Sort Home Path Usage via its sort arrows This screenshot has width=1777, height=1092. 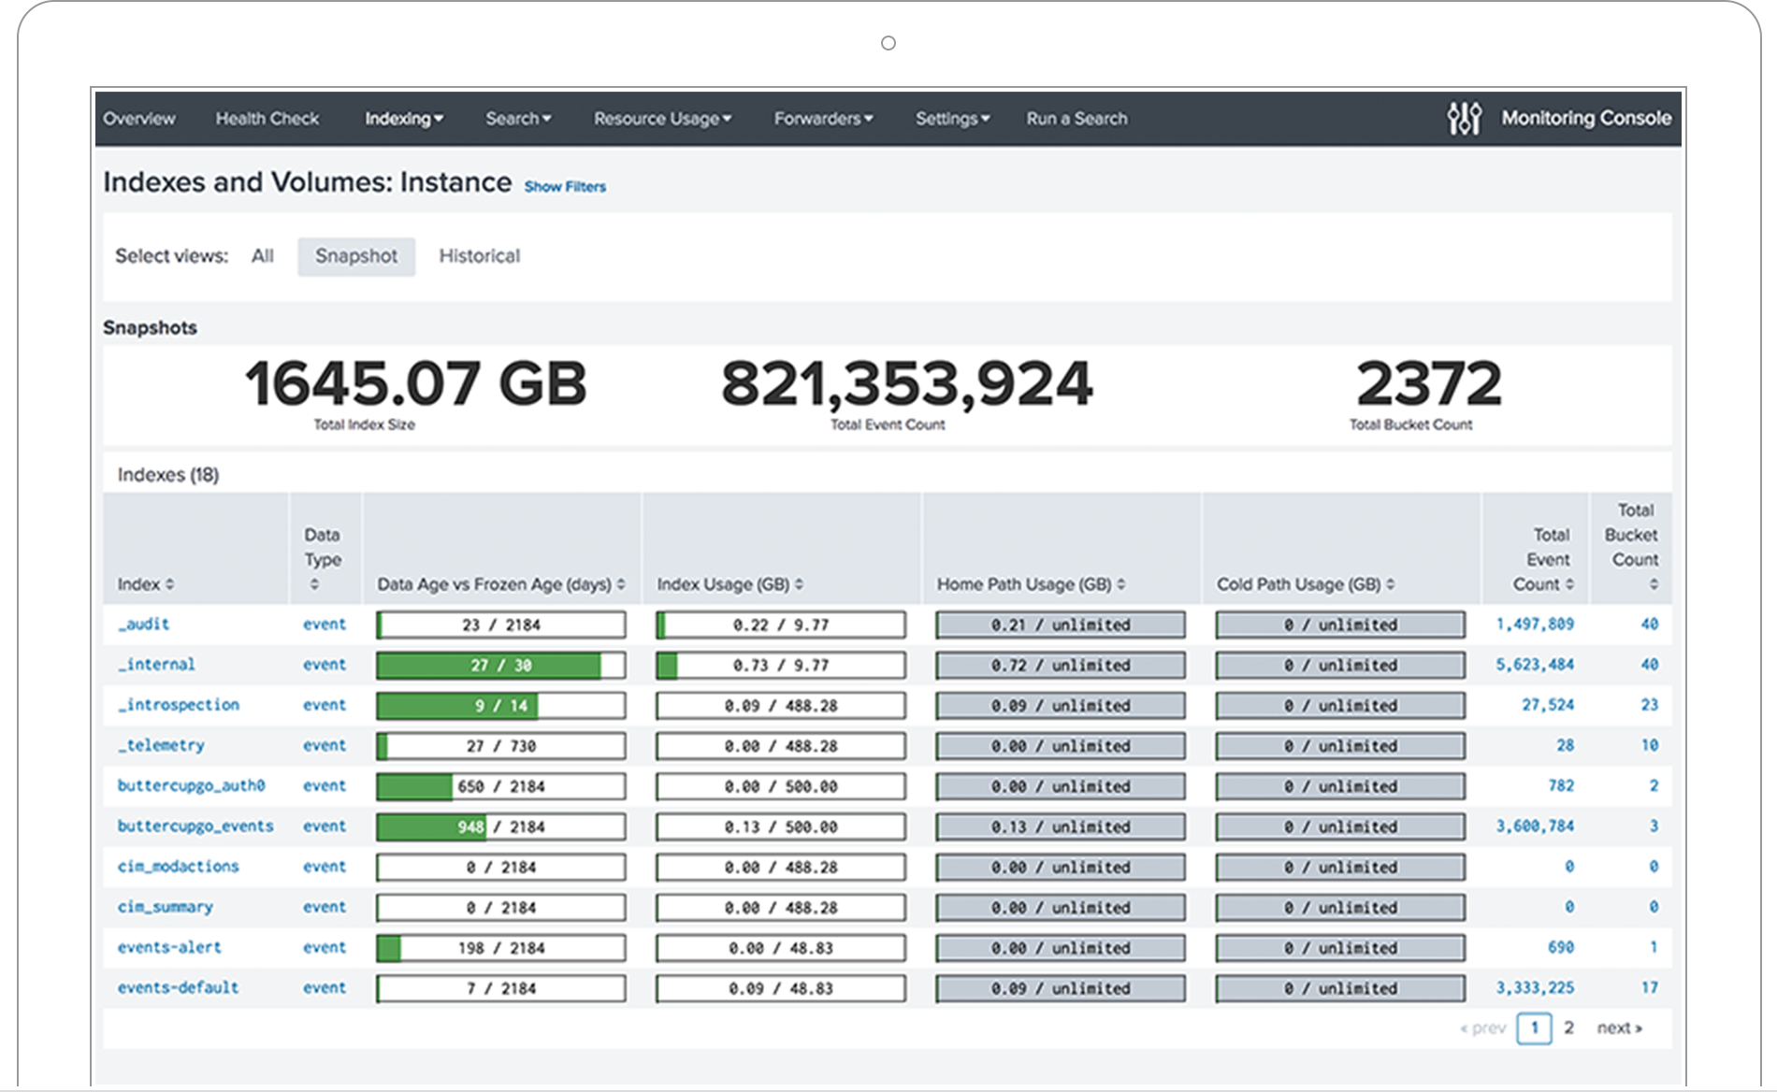point(1120,583)
